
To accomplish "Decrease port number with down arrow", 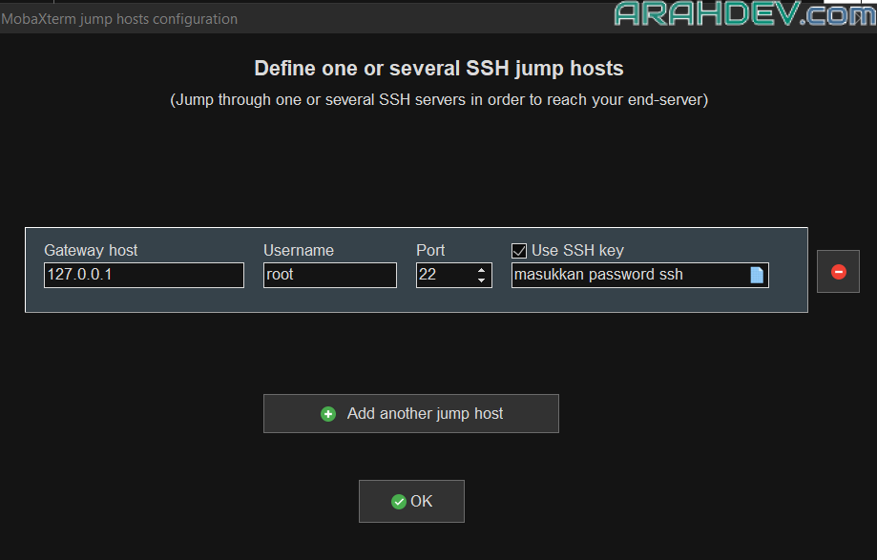I will (482, 280).
